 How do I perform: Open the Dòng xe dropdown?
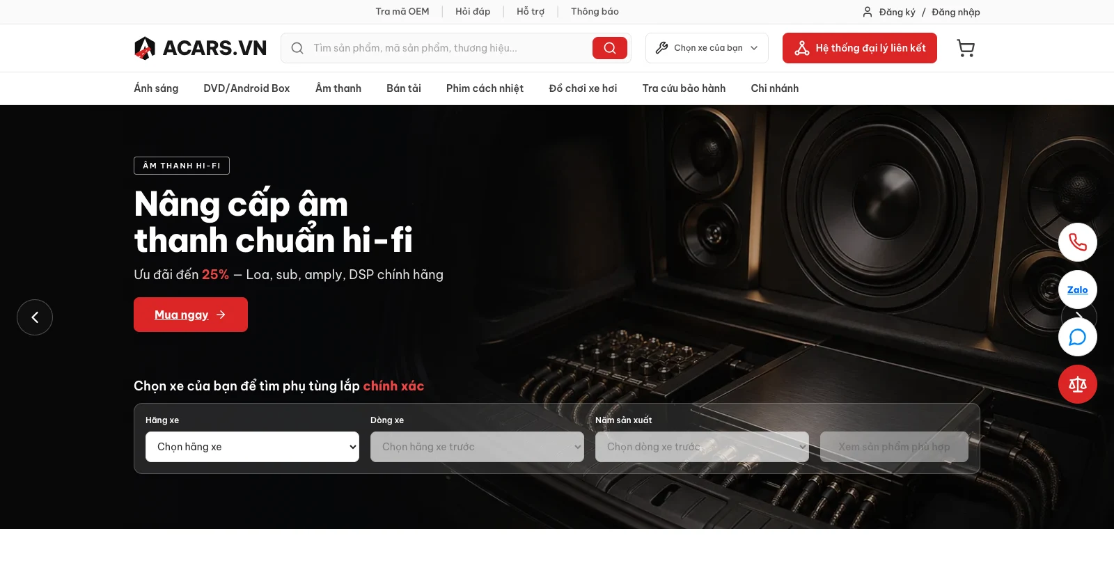pos(477,447)
